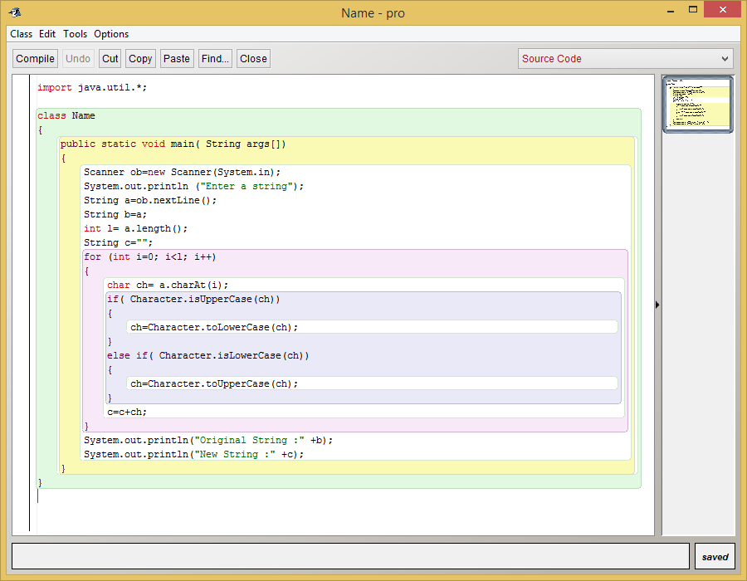Open the Tools menu
The height and width of the screenshot is (581, 747).
pos(75,34)
